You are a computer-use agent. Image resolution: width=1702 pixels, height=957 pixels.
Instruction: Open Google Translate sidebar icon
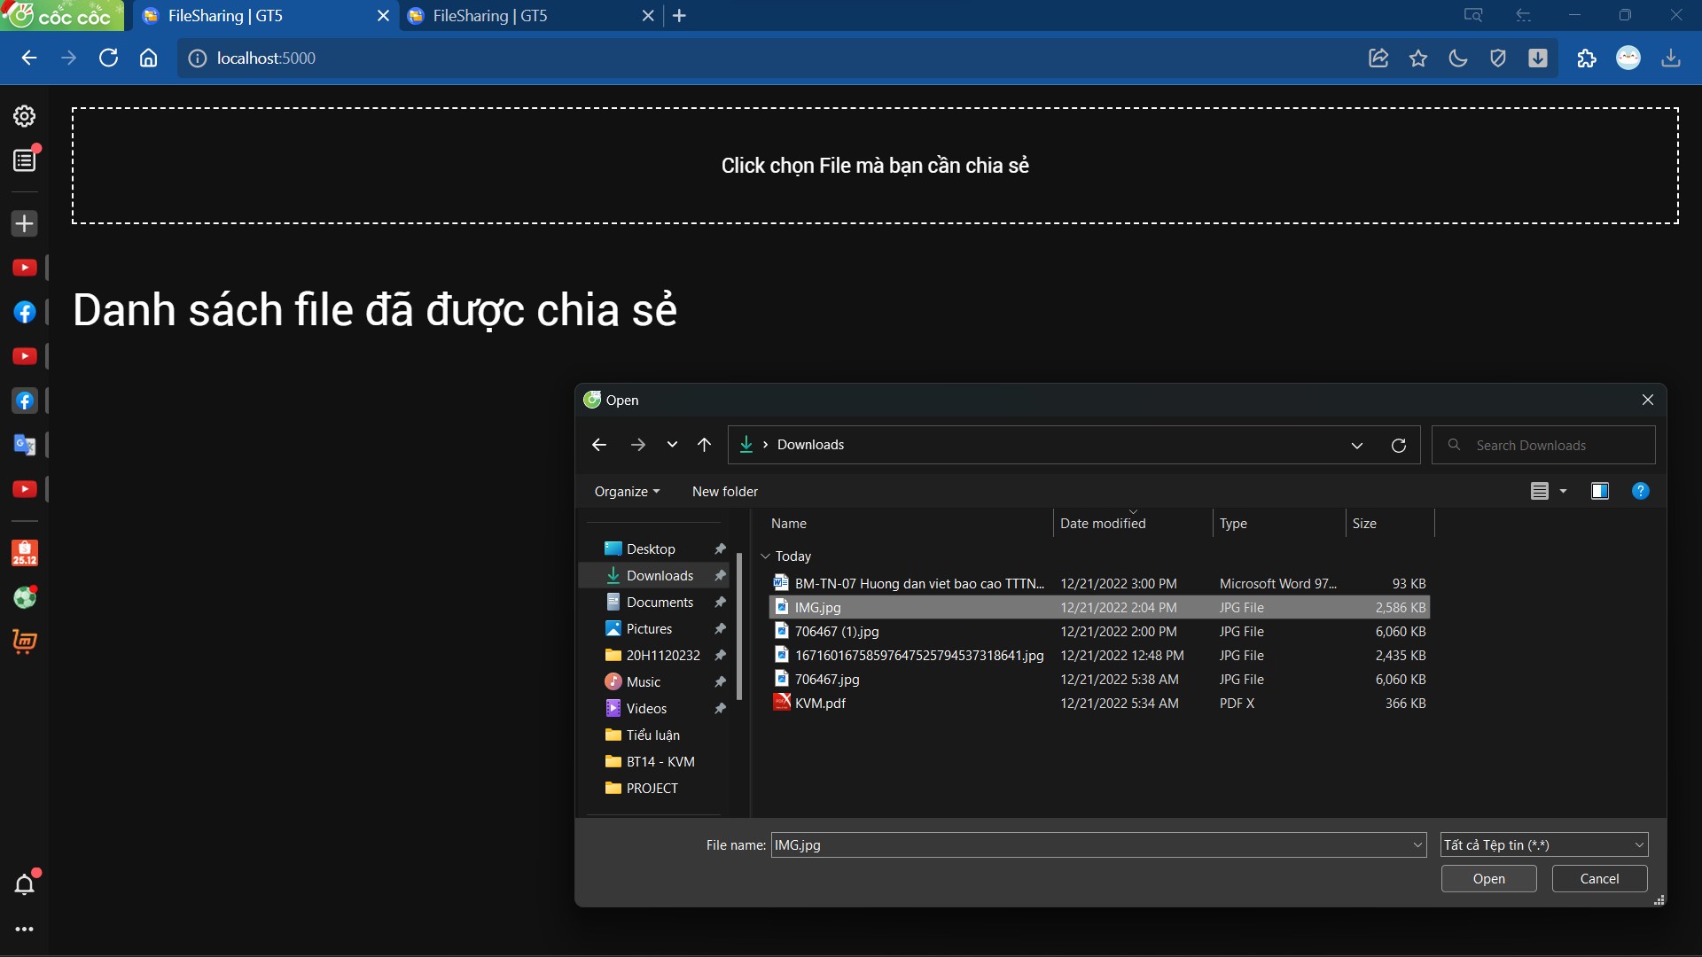click(x=24, y=445)
